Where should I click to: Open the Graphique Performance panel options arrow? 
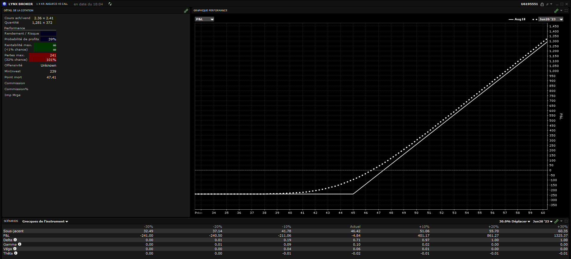(x=561, y=11)
